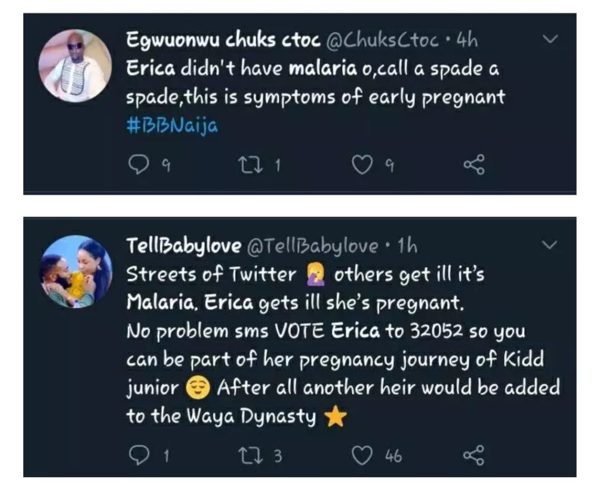The height and width of the screenshot is (490, 599).
Task: Share the @ChuksCtoc tweet
Action: [x=474, y=166]
